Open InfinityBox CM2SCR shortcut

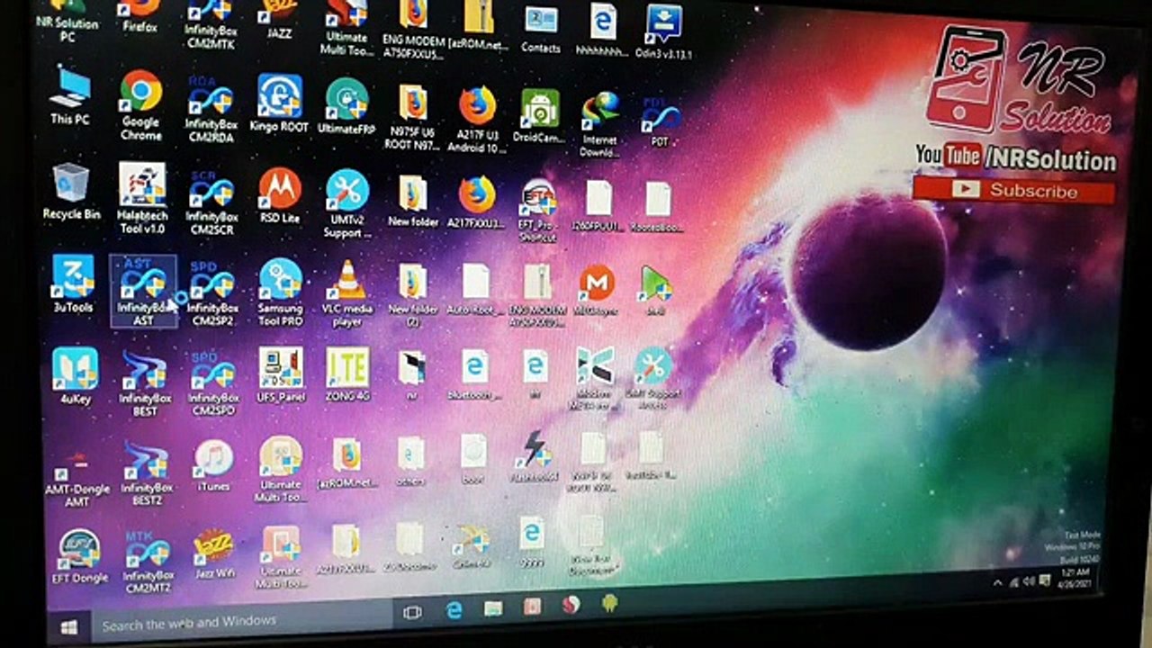(211, 202)
